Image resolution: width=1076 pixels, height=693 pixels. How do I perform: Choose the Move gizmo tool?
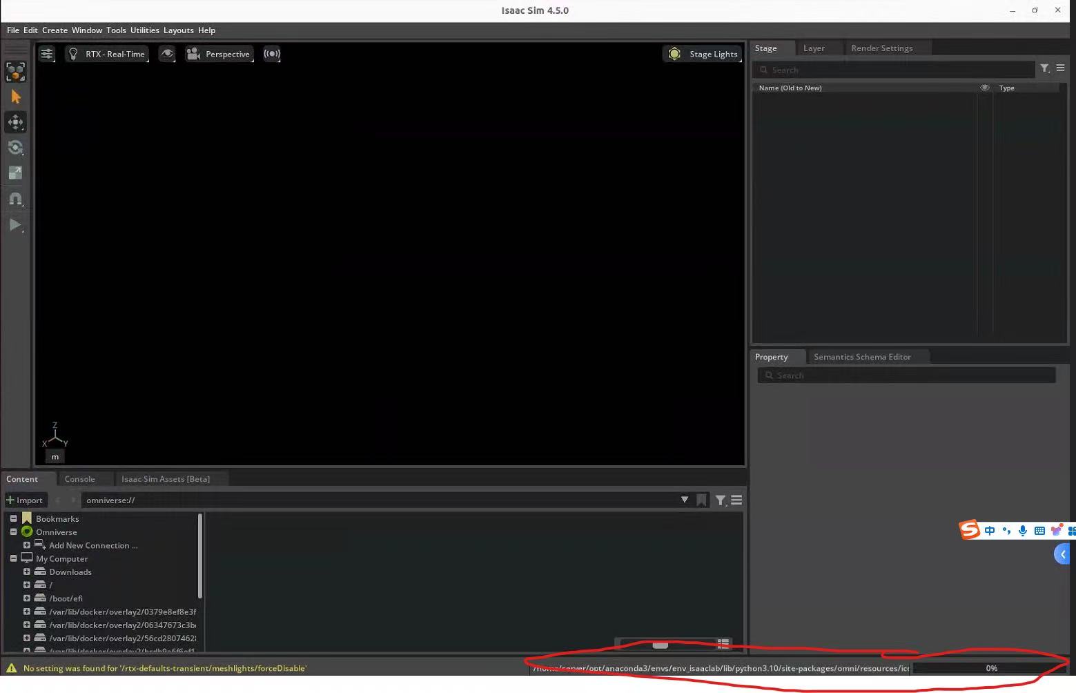15,122
